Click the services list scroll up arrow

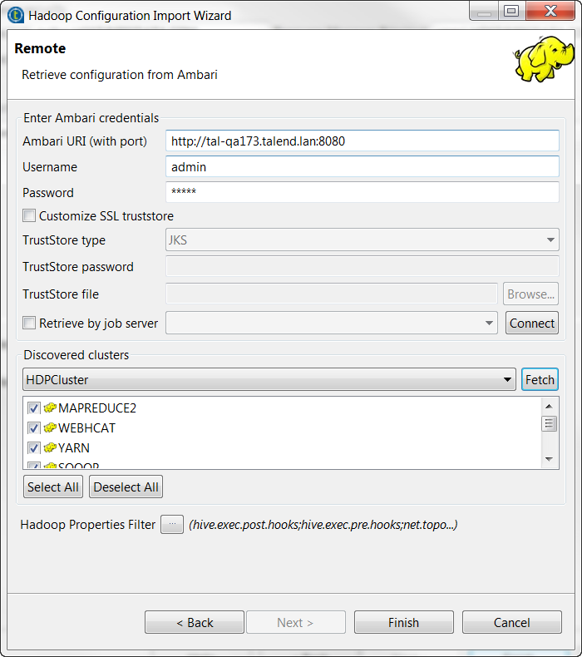coord(550,407)
